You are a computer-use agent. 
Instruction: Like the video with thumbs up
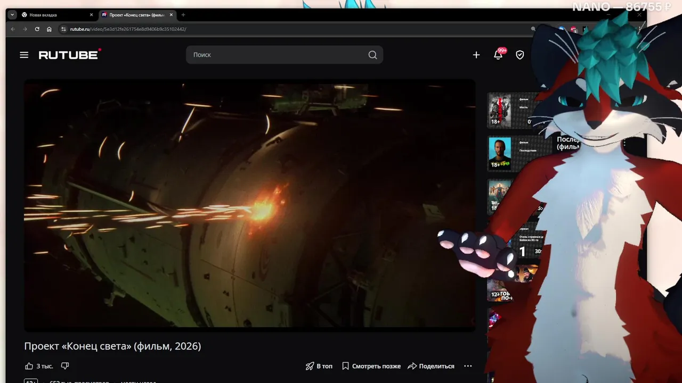[29, 366]
